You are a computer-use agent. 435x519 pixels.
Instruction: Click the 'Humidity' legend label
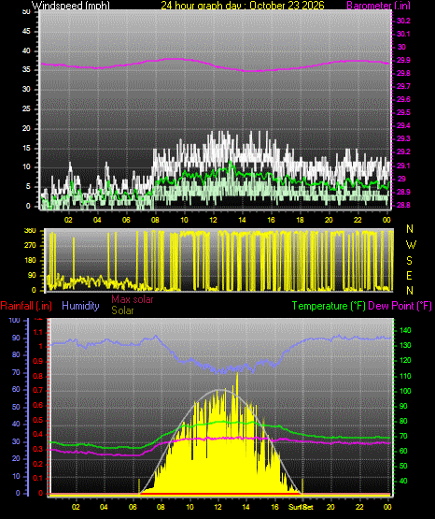coord(80,306)
